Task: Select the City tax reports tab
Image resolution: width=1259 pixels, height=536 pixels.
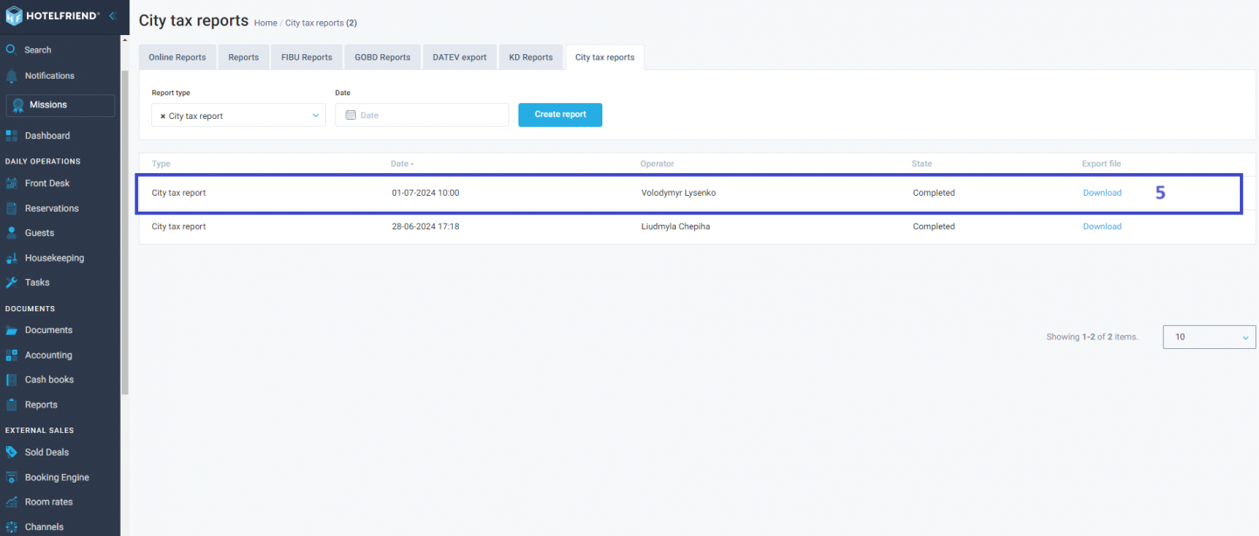Action: [x=605, y=57]
